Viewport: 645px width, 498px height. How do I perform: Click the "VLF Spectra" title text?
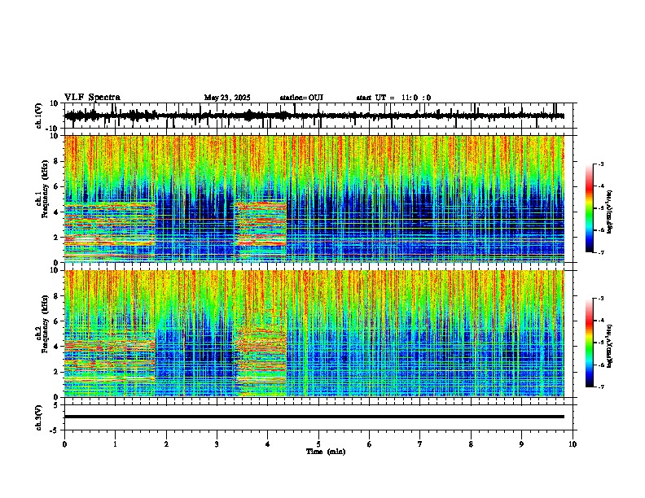pos(92,98)
